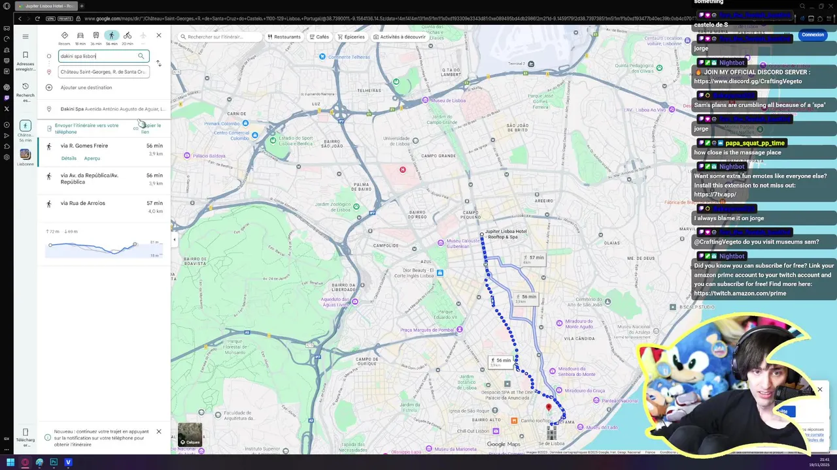Open the Jupiter Lisboa Hotel browser tab
Screen dimensions: 837x470
[x=46, y=6]
